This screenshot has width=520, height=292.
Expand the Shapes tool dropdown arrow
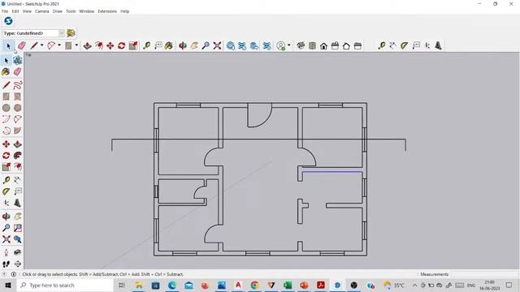tap(76, 45)
